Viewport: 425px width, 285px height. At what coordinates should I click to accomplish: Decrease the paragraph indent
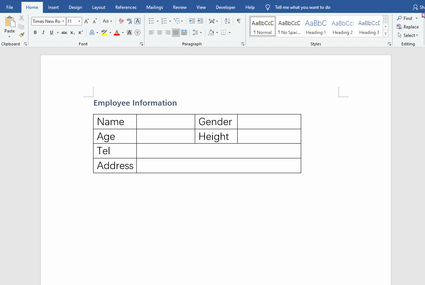[192, 21]
